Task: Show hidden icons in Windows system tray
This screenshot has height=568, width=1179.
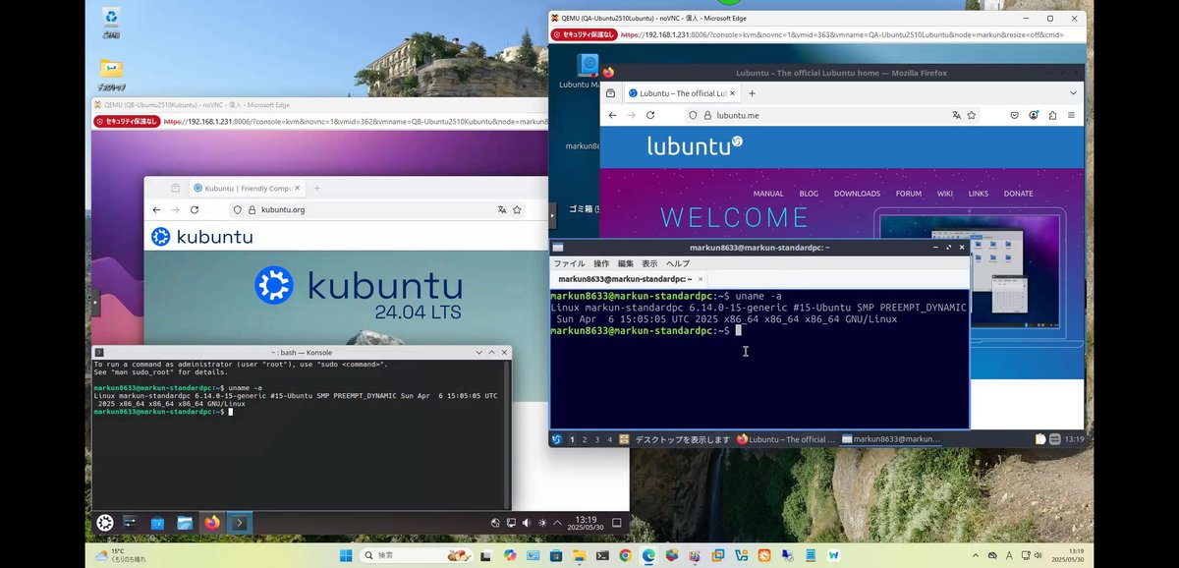Action: point(976,555)
